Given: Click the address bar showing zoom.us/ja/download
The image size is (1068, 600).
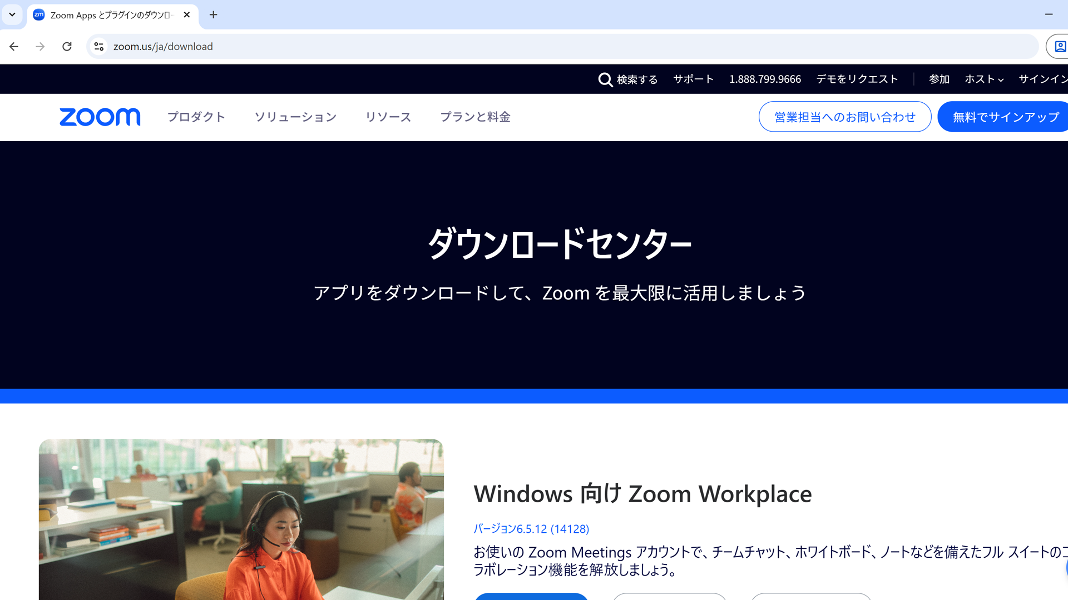Looking at the screenshot, I should click(562, 47).
